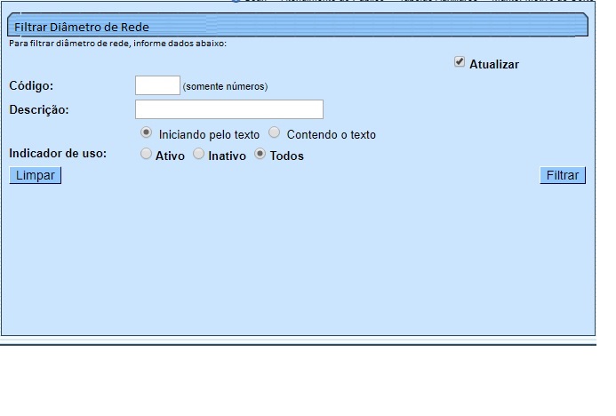Click the 'Iniciando pelo texto' label text
Viewport: 616px width, 416px height.
pos(209,135)
